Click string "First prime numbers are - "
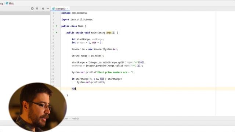The width and height of the screenshot is (235, 132). 115,72
